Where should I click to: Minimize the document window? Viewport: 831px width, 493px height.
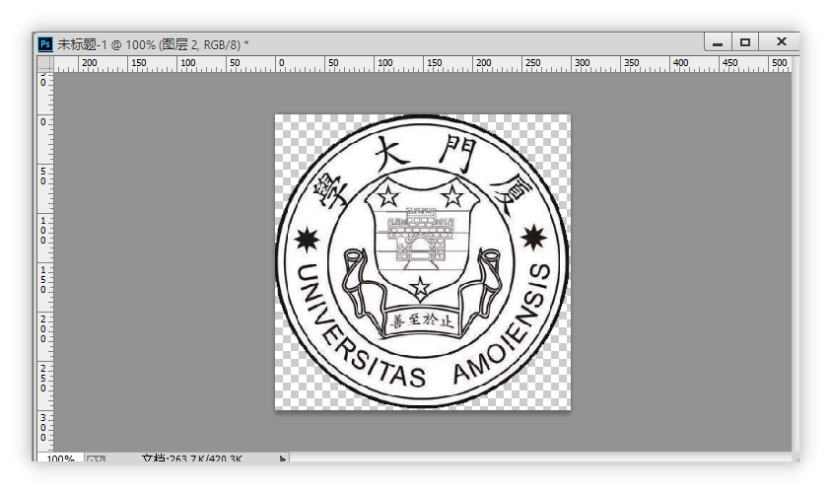pyautogui.click(x=718, y=42)
